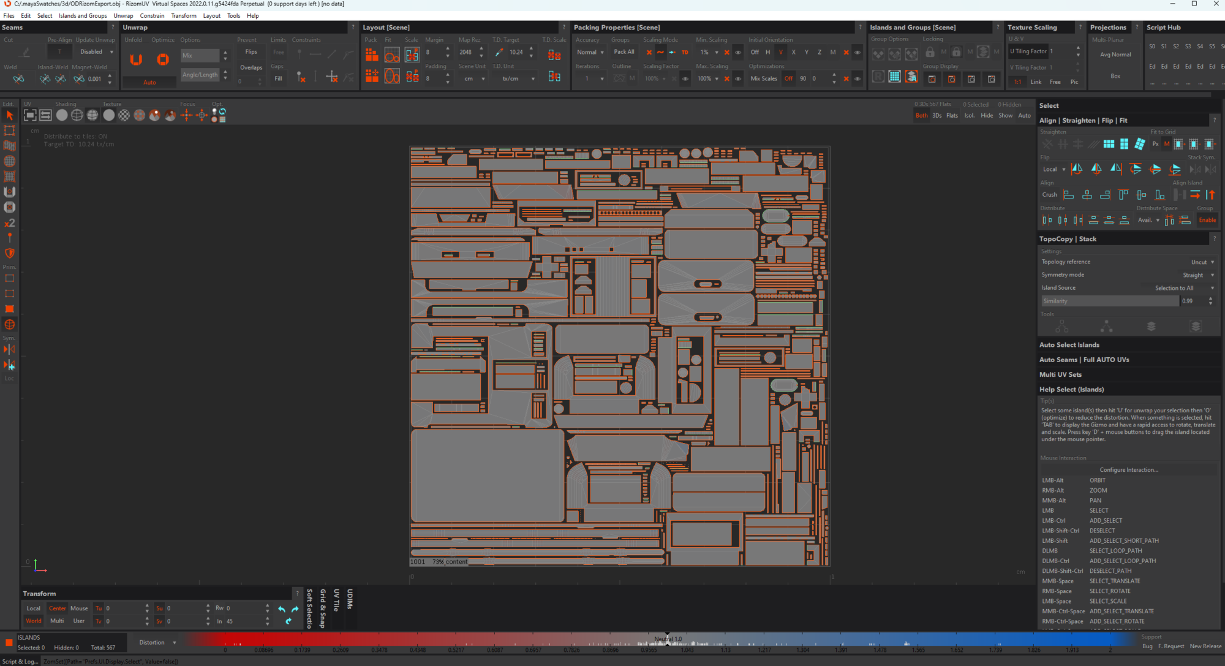This screenshot has width=1225, height=666.
Task: Click Configure Interaction button
Action: [x=1128, y=470]
